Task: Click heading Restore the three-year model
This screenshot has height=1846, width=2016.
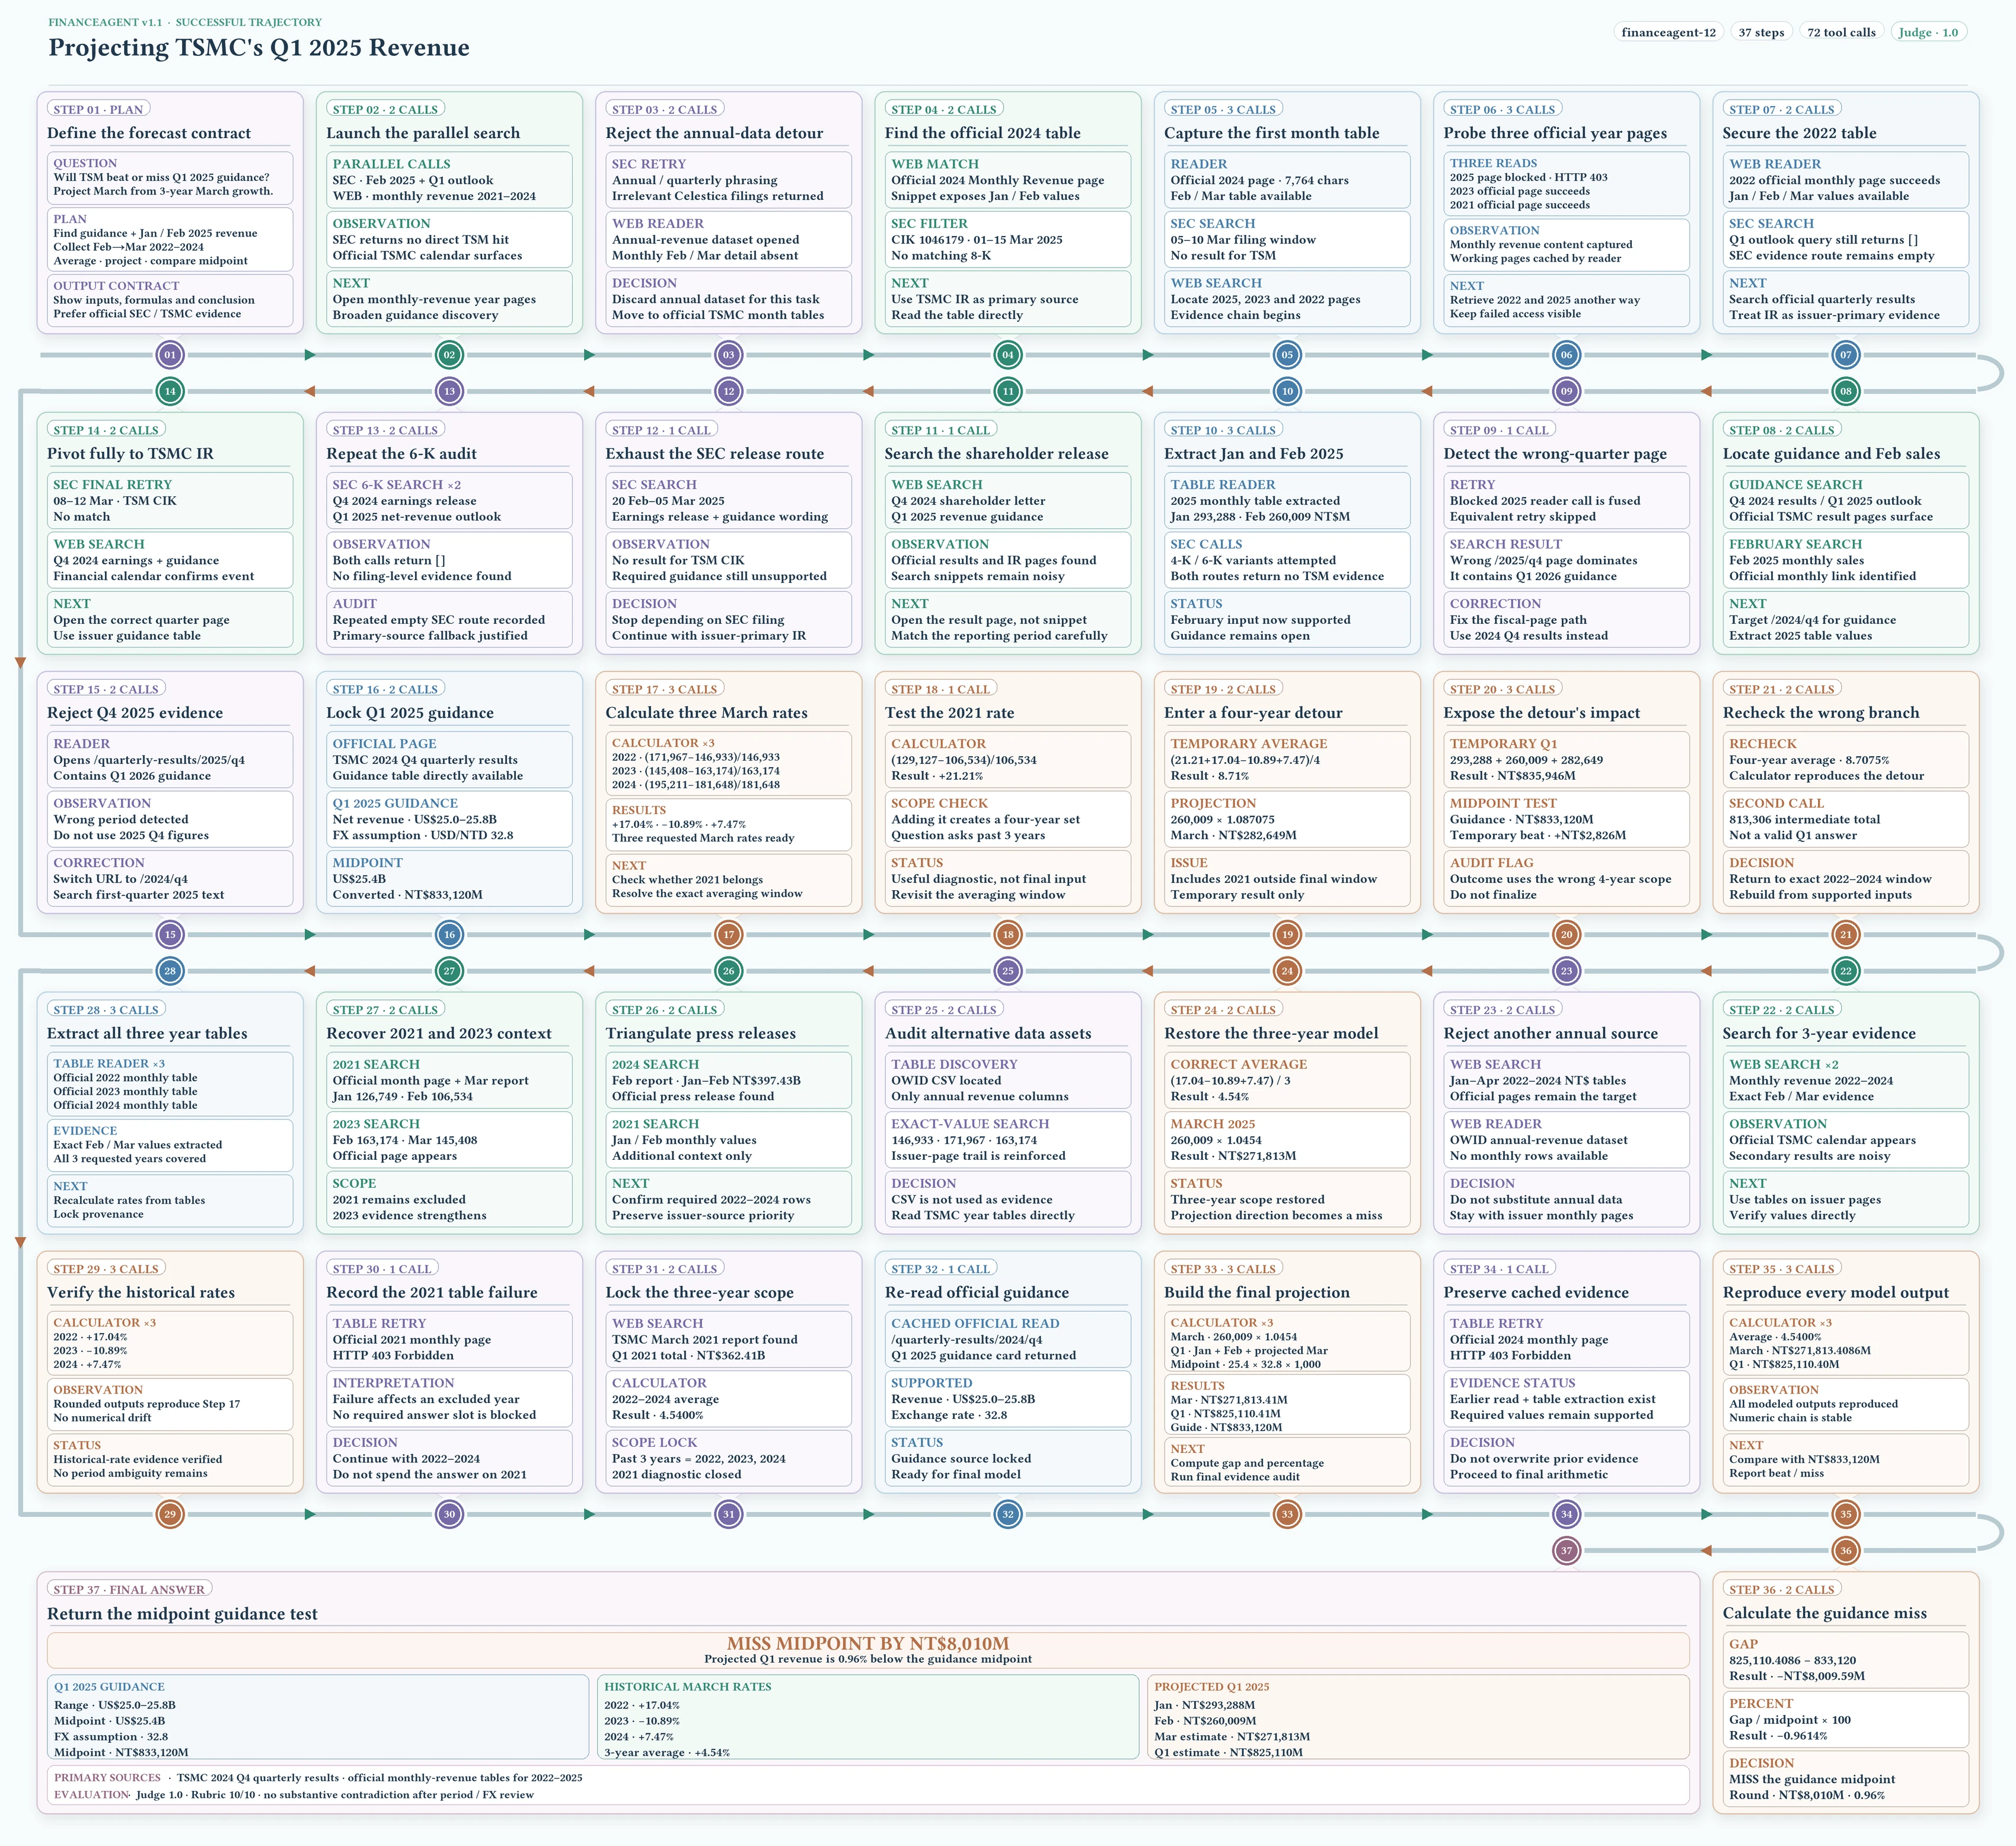Action: click(1271, 1033)
